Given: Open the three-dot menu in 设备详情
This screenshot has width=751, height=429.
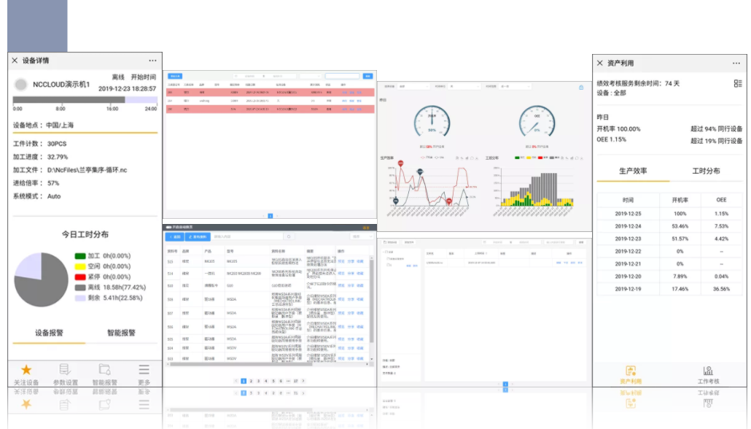Looking at the screenshot, I should pyautogui.click(x=152, y=61).
